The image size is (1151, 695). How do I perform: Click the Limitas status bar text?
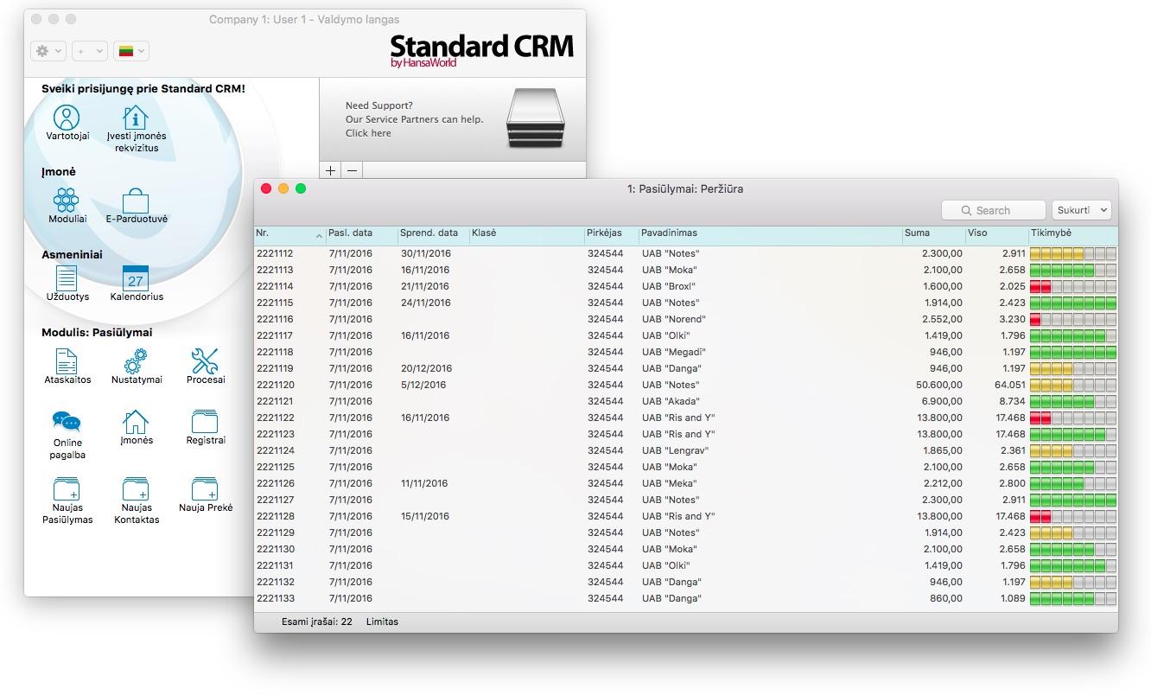(x=382, y=622)
